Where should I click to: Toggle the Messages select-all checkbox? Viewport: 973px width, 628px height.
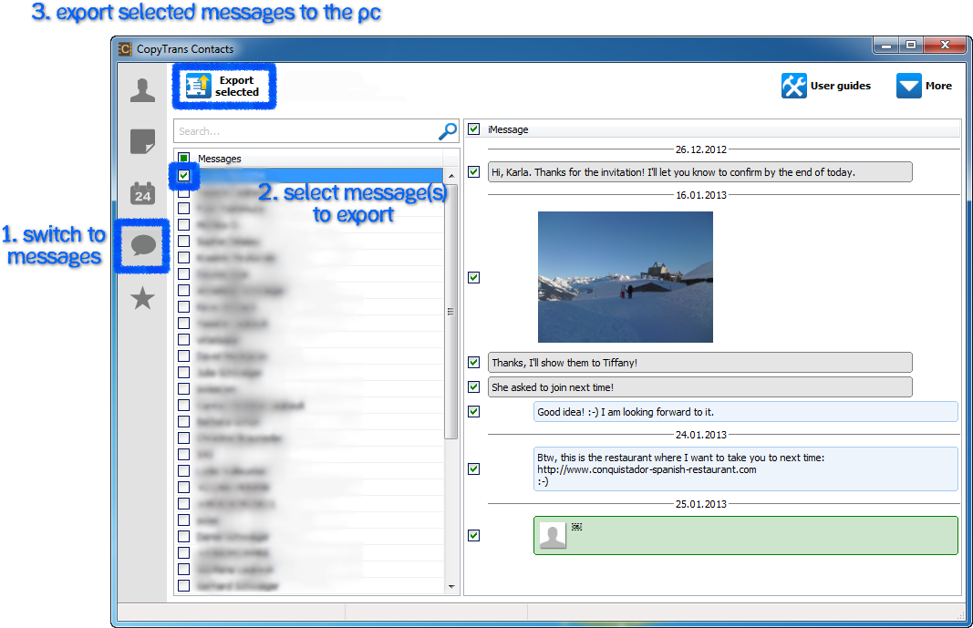point(183,158)
